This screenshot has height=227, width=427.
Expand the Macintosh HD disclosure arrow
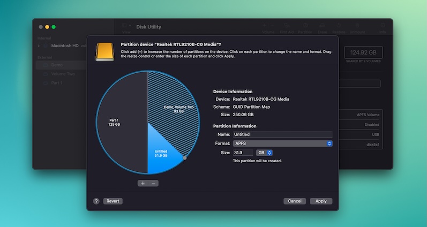click(x=39, y=46)
